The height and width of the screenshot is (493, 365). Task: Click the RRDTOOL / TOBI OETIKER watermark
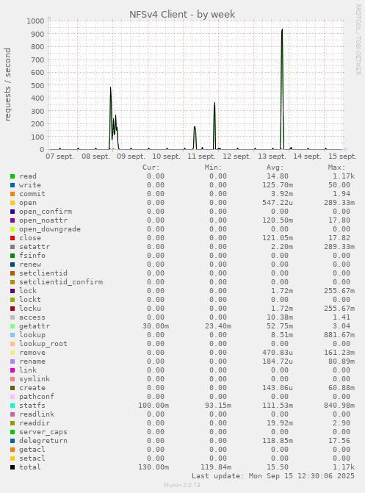[358, 39]
